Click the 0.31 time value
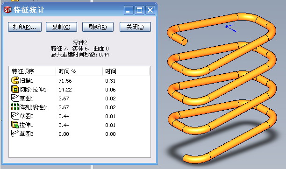This screenshot has width=286, height=169. [110, 81]
